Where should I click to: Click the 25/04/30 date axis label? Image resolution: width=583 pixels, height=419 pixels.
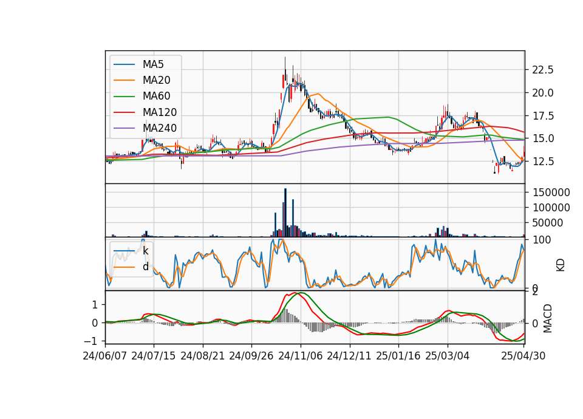[523, 356]
